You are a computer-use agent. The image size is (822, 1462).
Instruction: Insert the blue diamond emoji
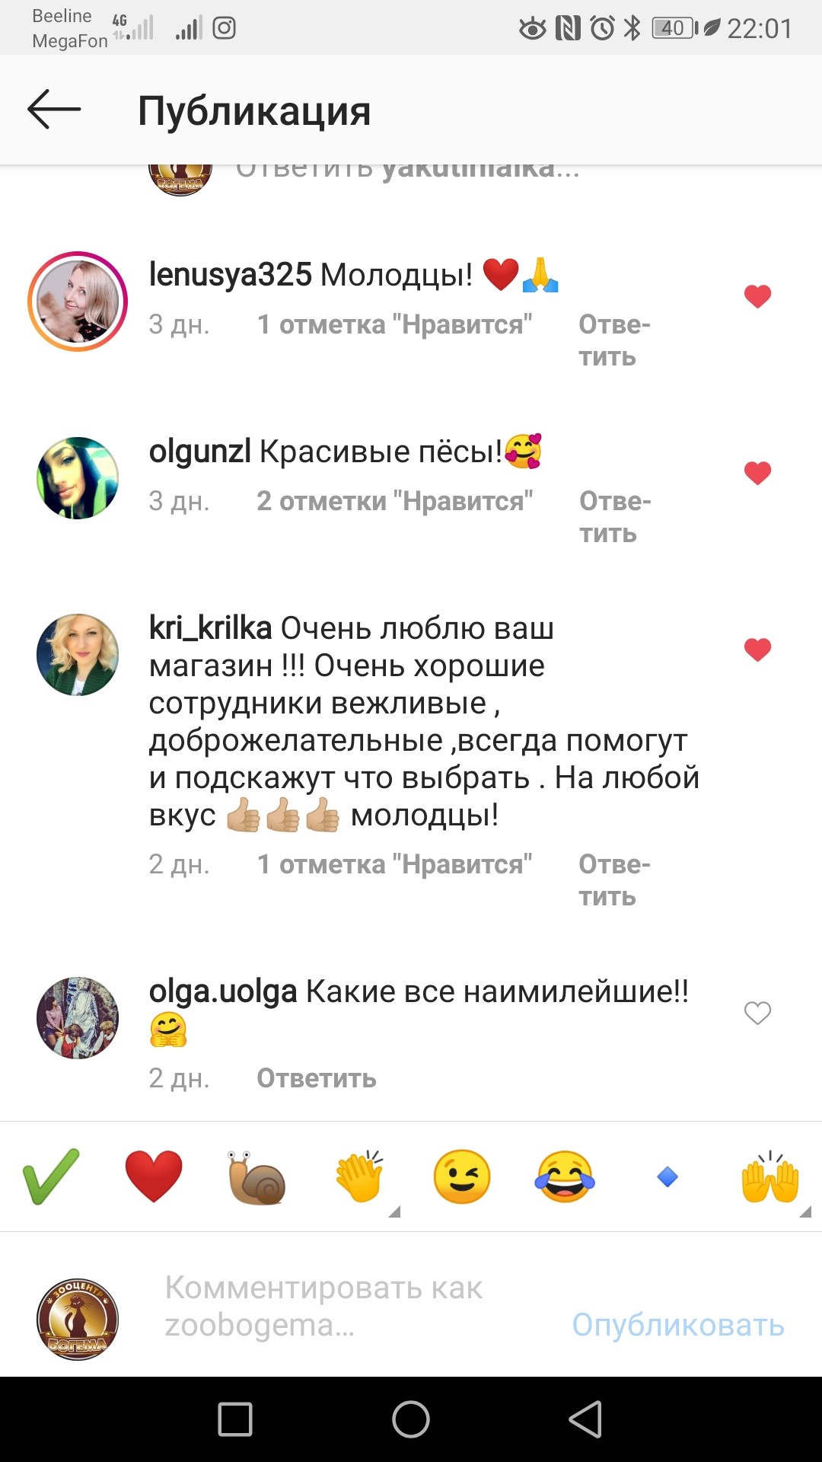click(667, 1177)
